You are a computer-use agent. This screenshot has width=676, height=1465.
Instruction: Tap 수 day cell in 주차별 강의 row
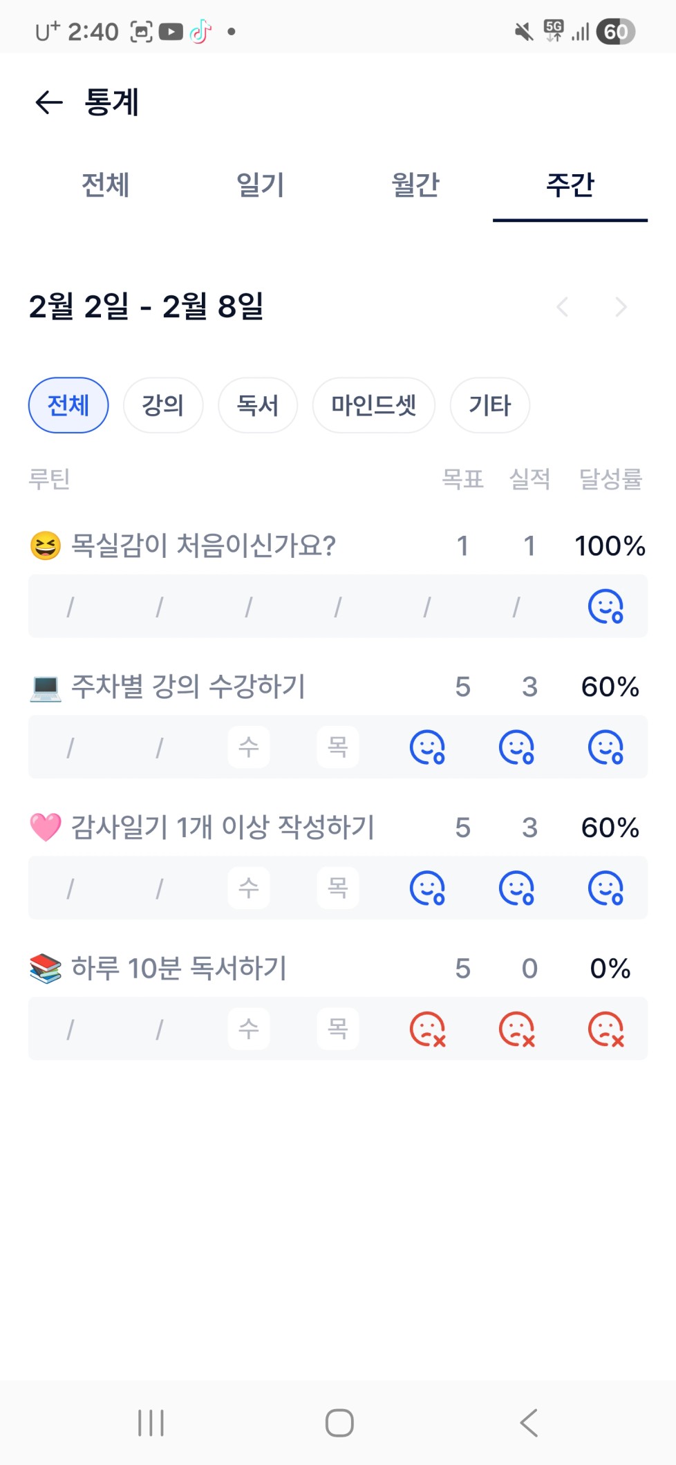tap(249, 747)
